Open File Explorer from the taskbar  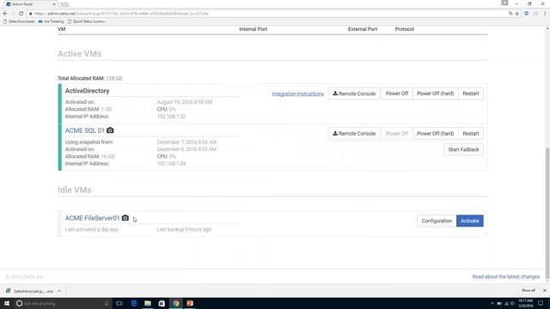(148, 303)
